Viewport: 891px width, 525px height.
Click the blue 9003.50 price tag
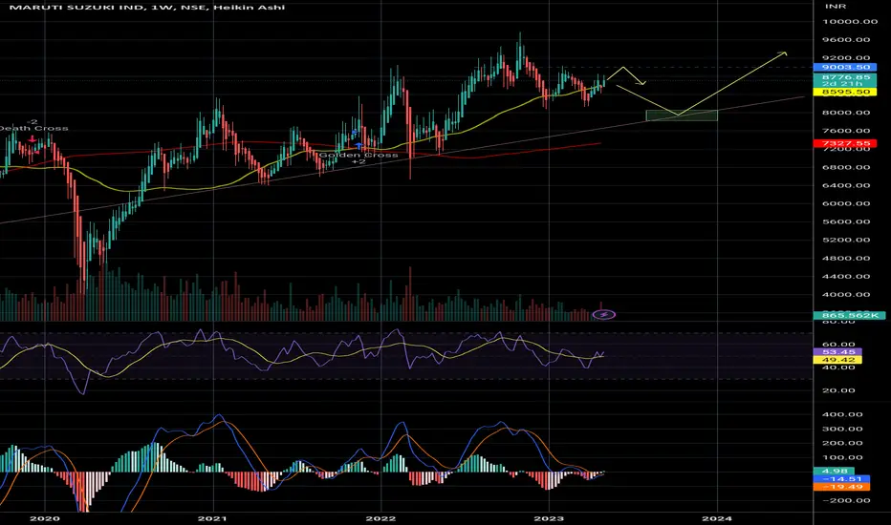pos(845,67)
